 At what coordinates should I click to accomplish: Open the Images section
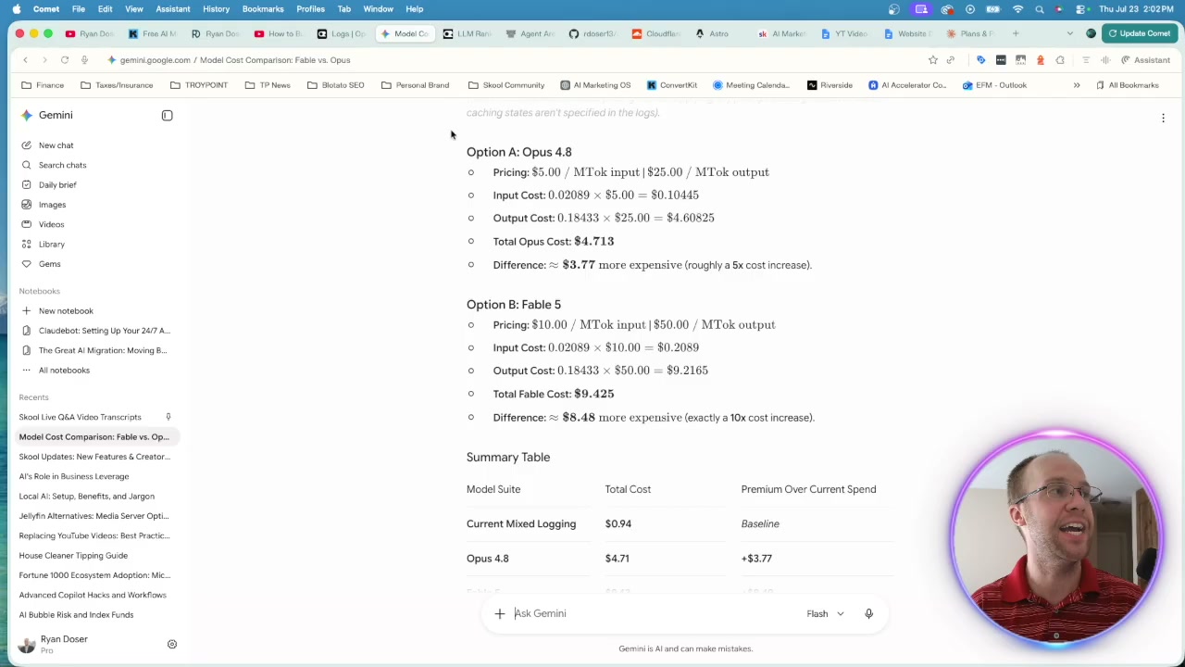pyautogui.click(x=52, y=205)
